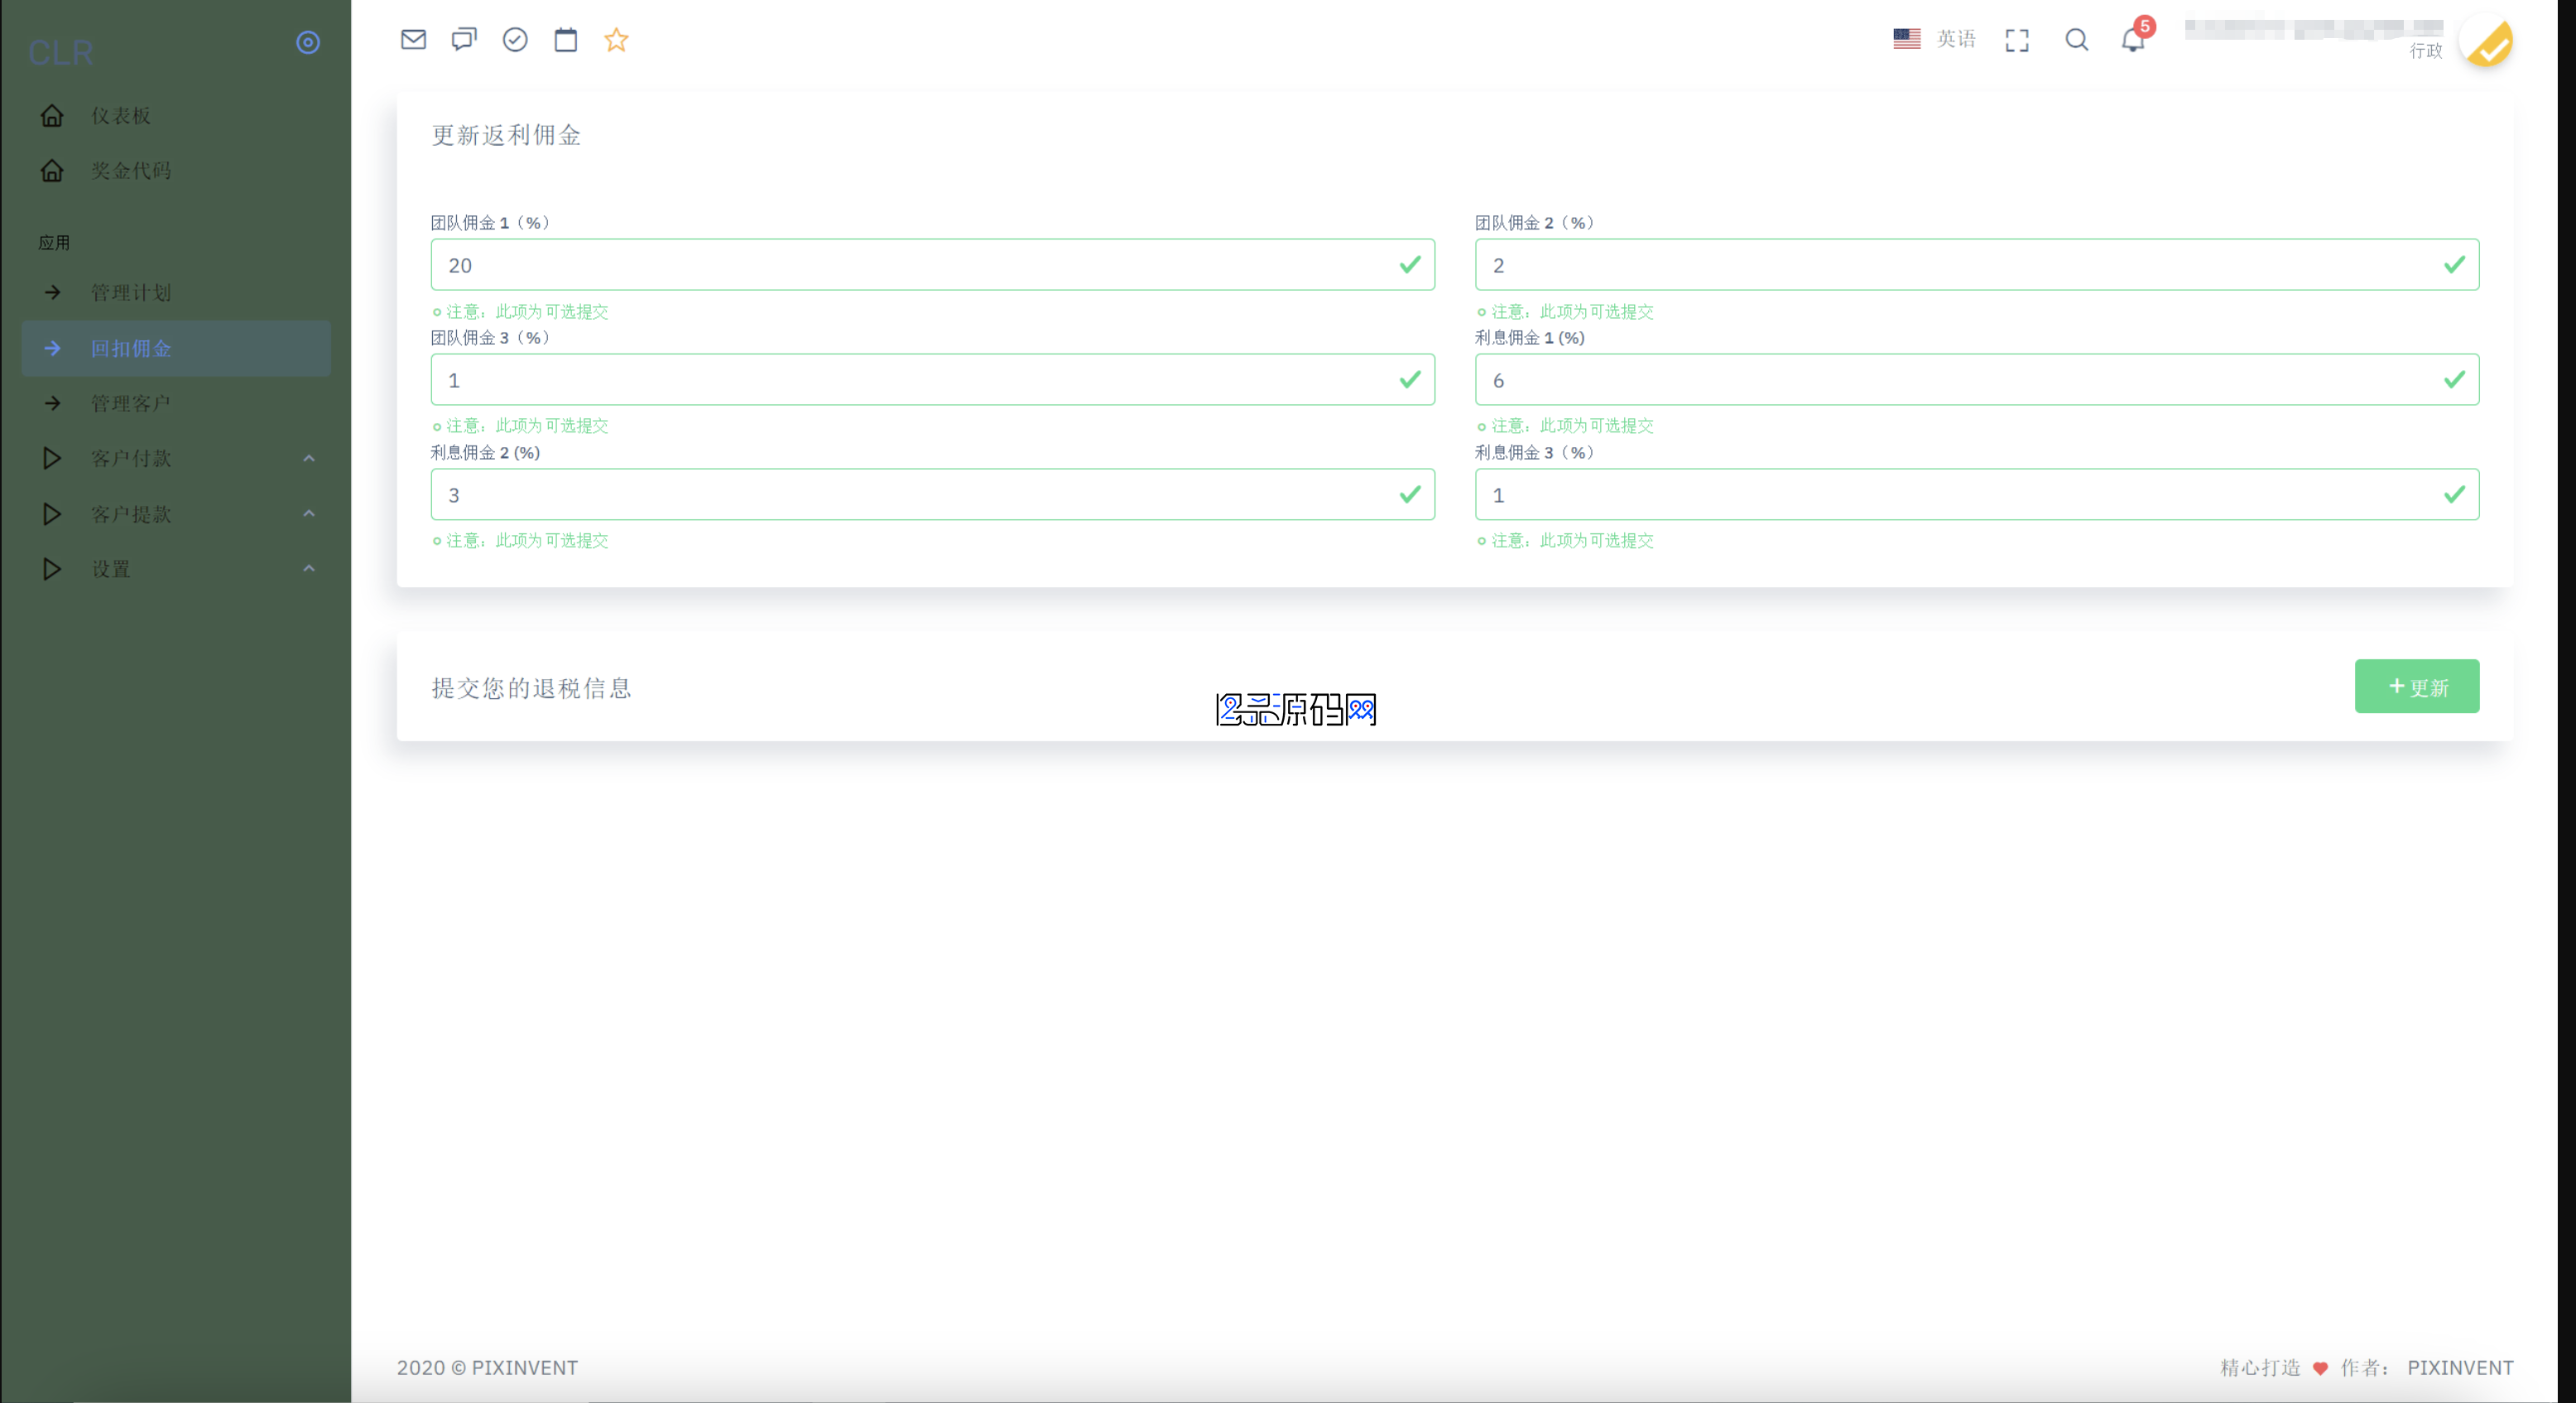The width and height of the screenshot is (2576, 1403).
Task: Open the chat messages icon
Action: click(x=464, y=39)
